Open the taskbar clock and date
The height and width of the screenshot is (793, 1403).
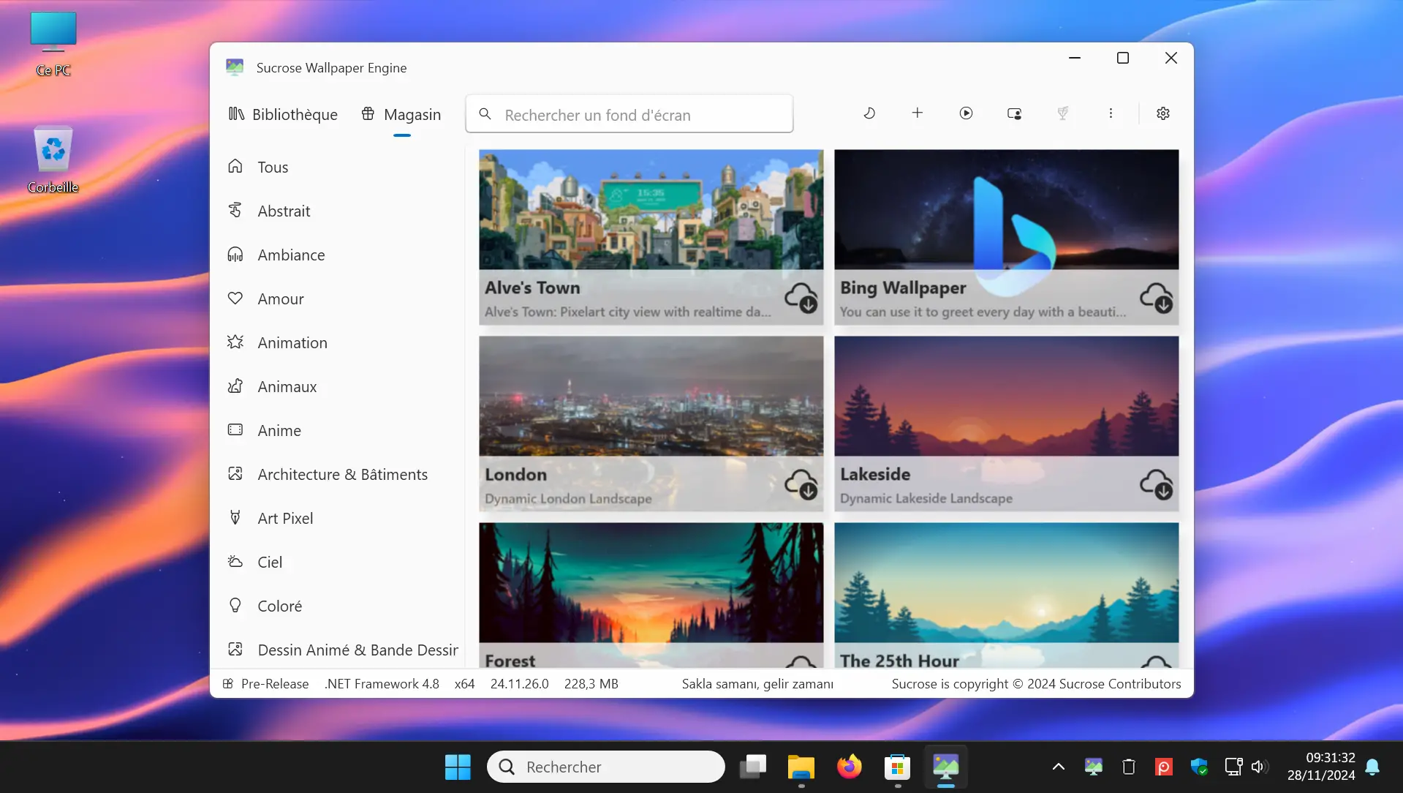tap(1320, 767)
